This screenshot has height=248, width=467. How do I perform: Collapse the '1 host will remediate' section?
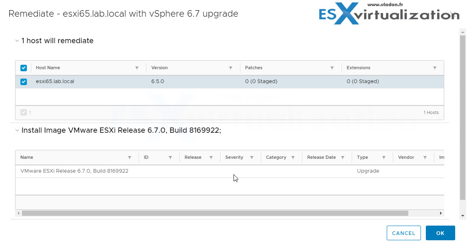point(17,41)
